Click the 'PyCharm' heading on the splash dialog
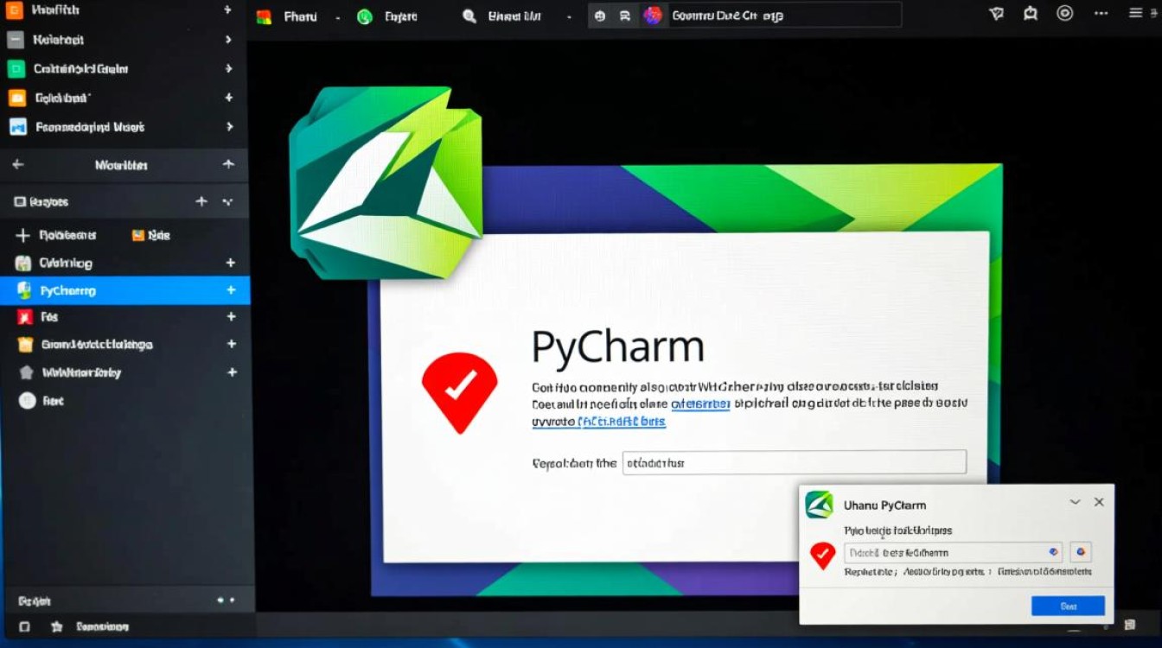Image resolution: width=1162 pixels, height=648 pixels. 618,346
